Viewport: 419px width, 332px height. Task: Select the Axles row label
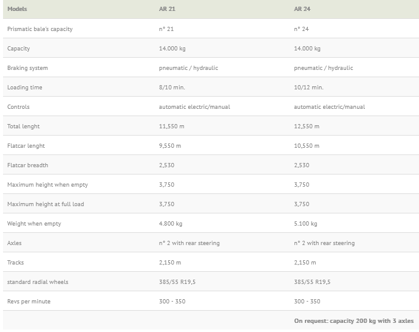(15, 243)
